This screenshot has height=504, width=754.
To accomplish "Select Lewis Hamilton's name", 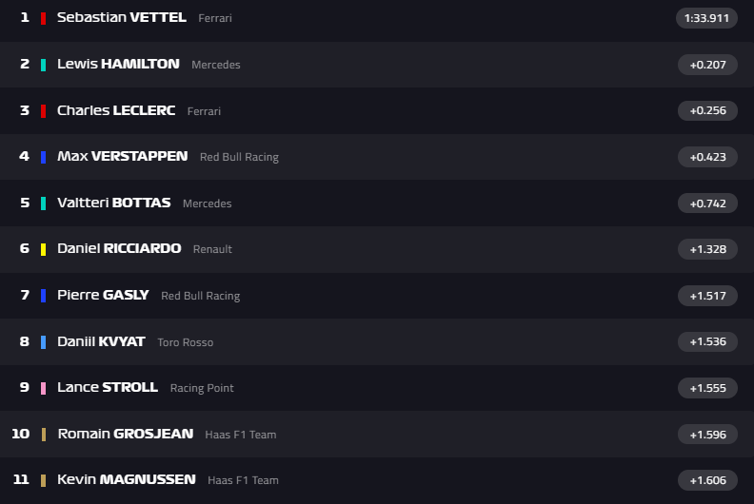I will pos(118,64).
